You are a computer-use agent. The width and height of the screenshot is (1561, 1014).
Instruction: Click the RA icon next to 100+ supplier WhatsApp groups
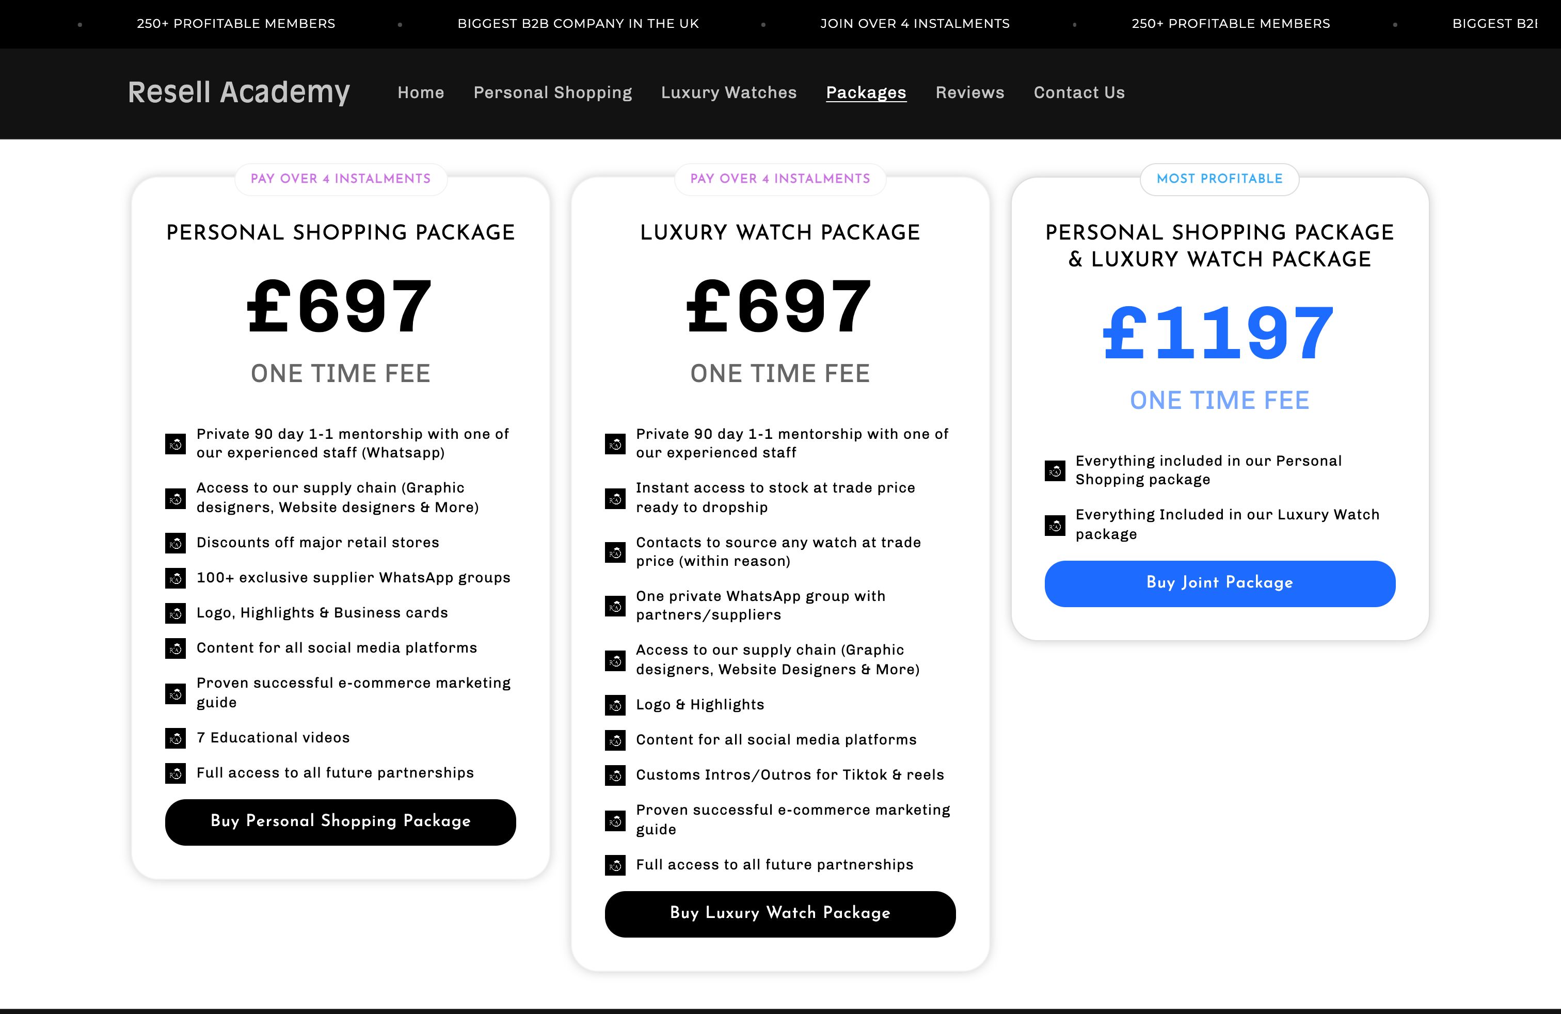(175, 578)
